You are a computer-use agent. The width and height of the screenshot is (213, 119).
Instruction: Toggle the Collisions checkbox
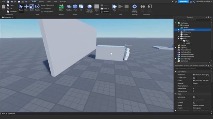[42, 8]
